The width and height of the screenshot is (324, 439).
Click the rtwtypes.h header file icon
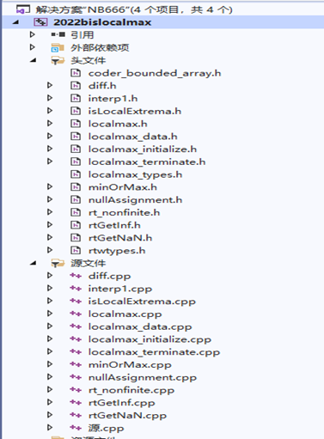76,251
